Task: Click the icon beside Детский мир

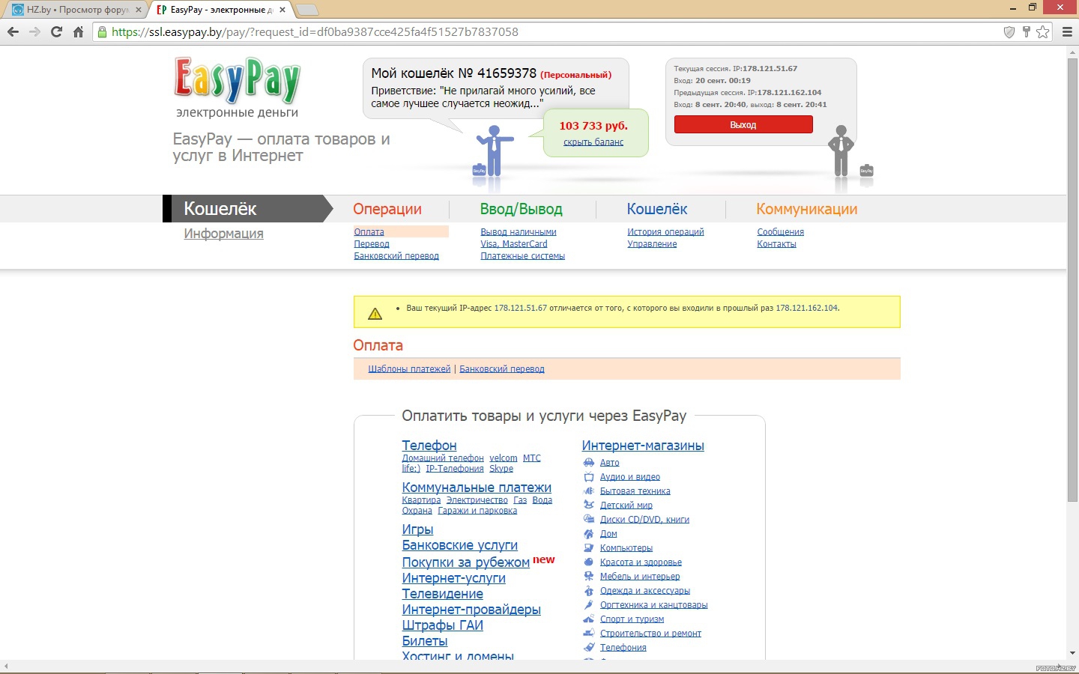Action: [x=589, y=506]
